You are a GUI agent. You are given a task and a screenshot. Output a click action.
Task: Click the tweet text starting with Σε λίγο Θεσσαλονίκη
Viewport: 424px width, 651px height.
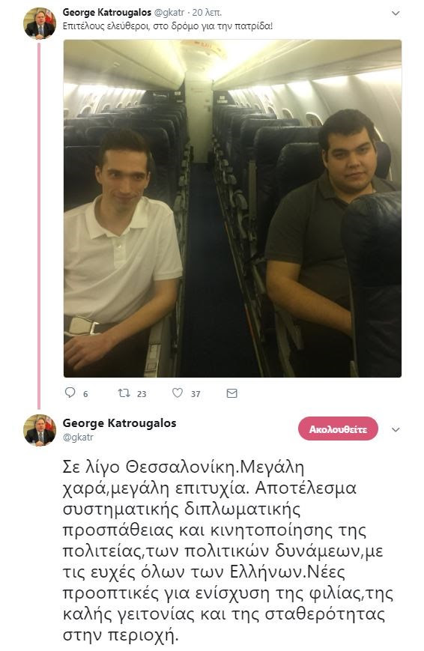pyautogui.click(x=228, y=551)
